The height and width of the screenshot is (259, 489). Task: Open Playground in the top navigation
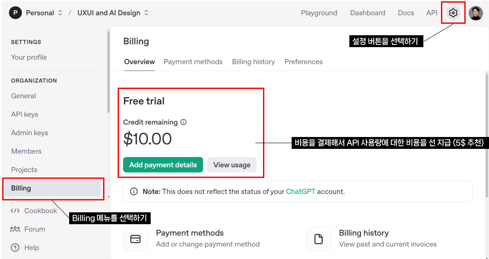[x=319, y=13]
